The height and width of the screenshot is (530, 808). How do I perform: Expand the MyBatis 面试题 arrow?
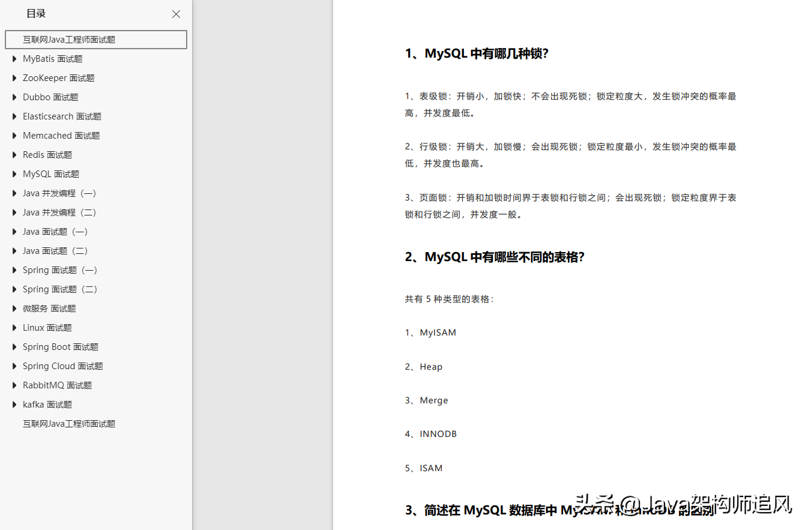pos(14,59)
